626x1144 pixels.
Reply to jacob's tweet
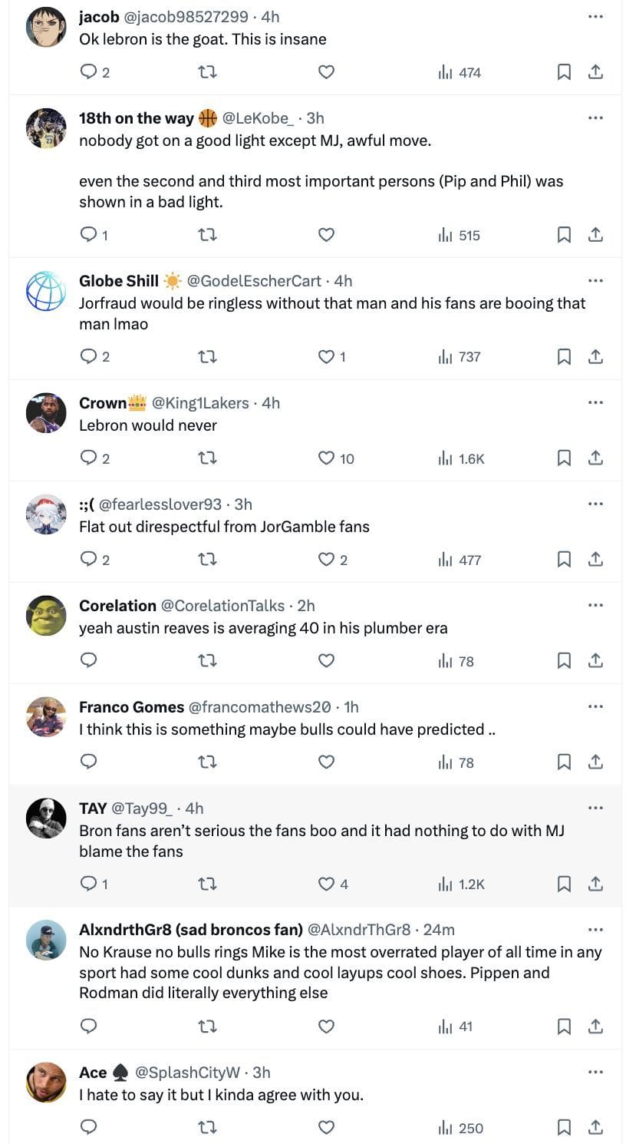[x=89, y=72]
